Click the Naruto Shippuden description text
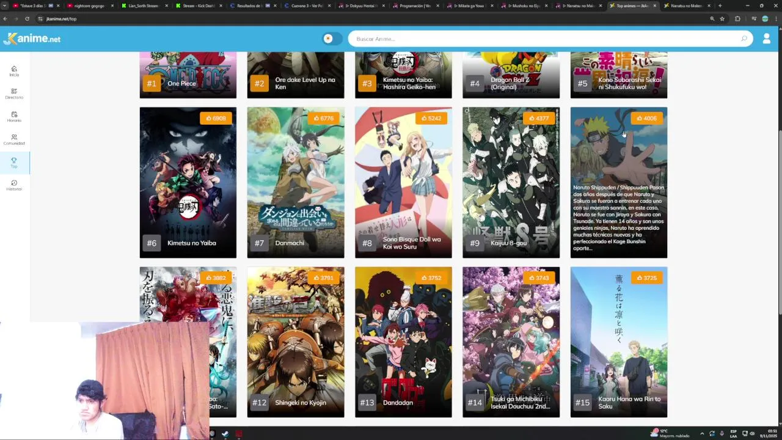 pyautogui.click(x=618, y=218)
